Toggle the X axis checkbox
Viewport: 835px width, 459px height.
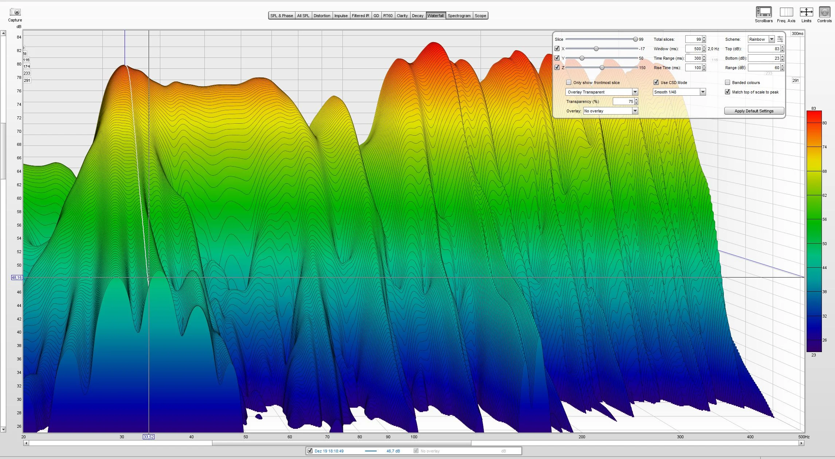click(x=557, y=48)
